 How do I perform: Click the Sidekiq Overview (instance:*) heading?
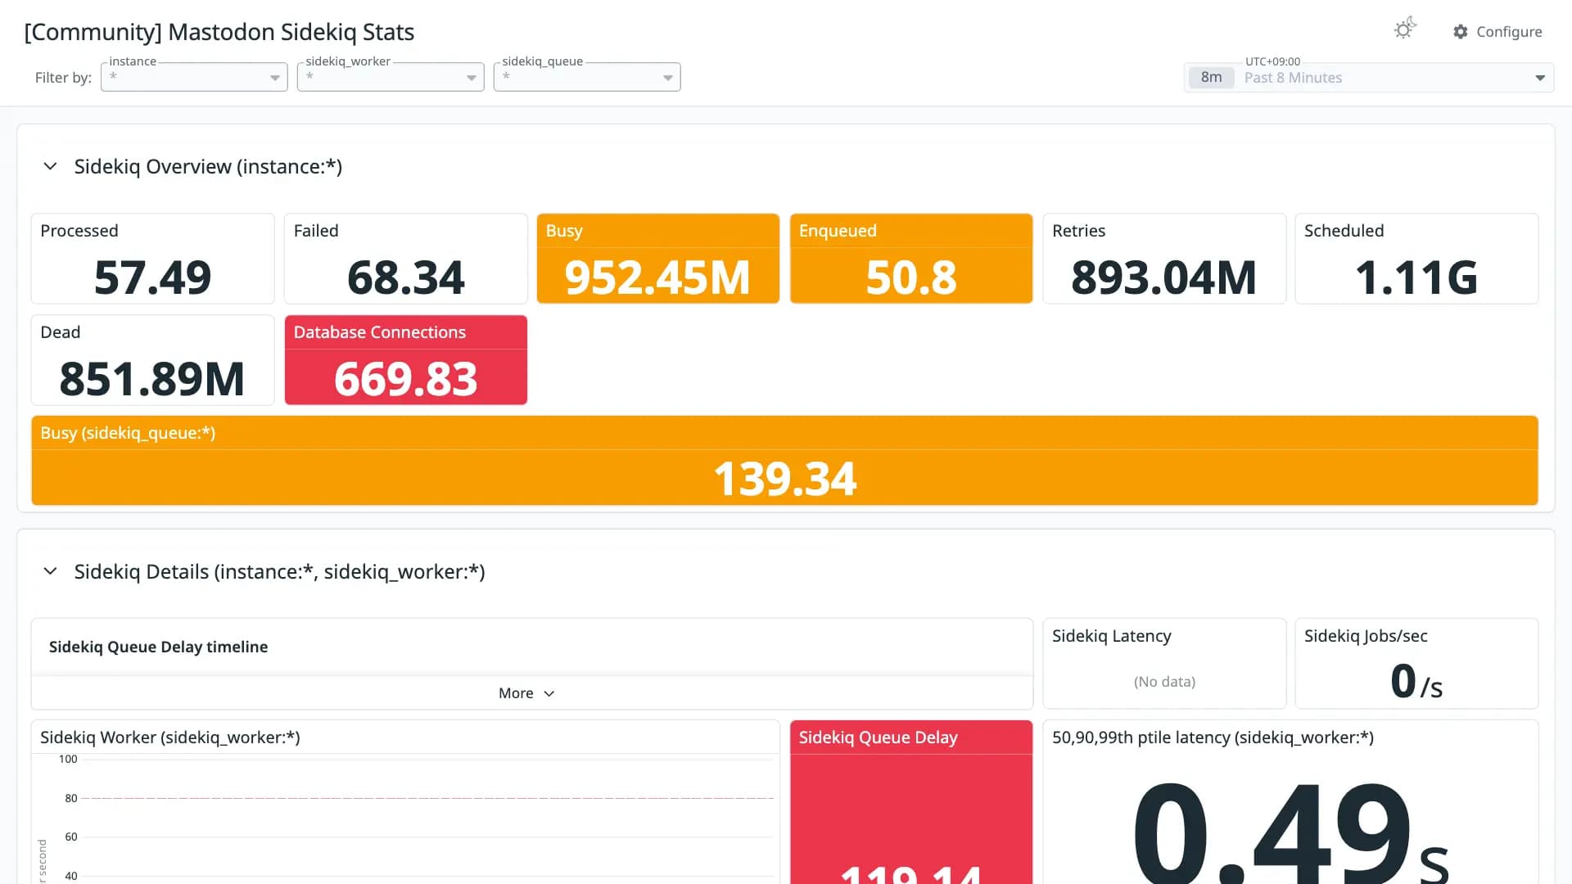pos(208,166)
